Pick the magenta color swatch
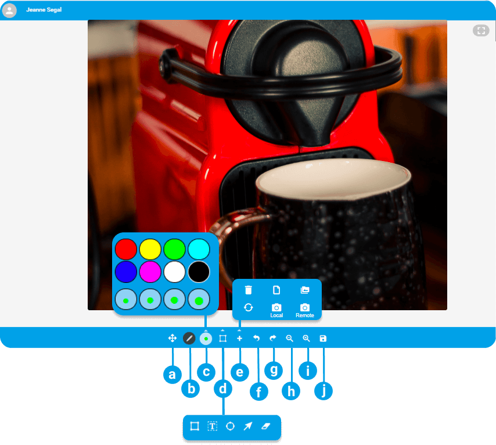This screenshot has height=445, width=496. pyautogui.click(x=150, y=272)
